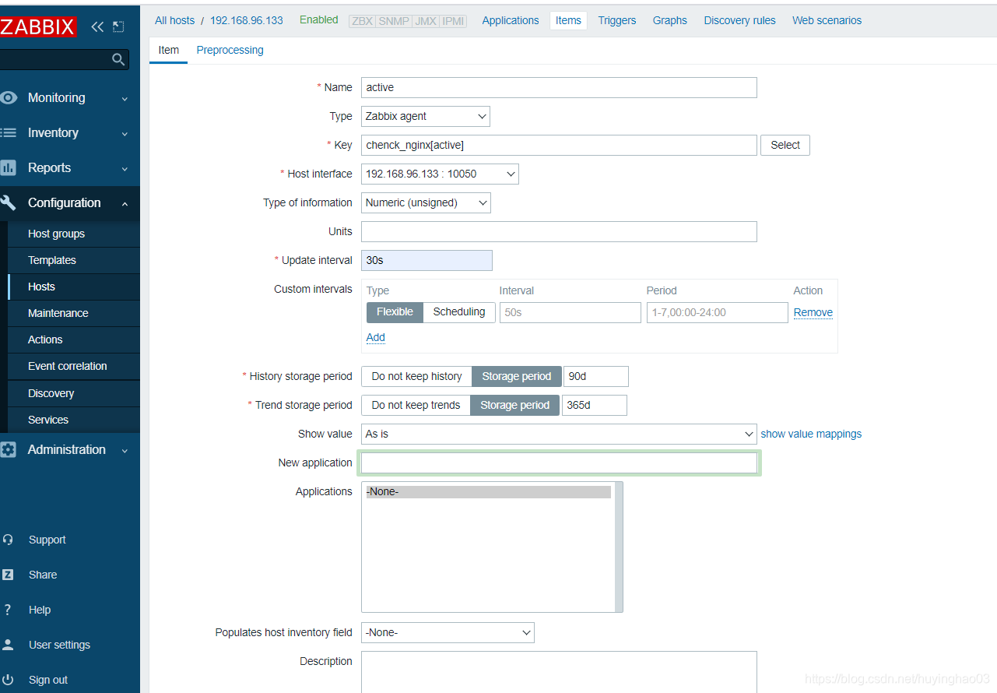Click the Select button beside Key
The image size is (997, 693).
pyautogui.click(x=785, y=145)
